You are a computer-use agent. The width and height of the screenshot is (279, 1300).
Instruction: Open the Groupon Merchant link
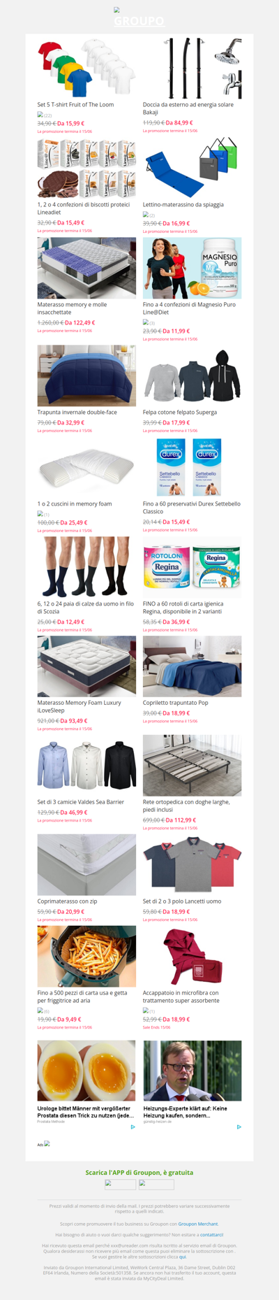tap(198, 1224)
